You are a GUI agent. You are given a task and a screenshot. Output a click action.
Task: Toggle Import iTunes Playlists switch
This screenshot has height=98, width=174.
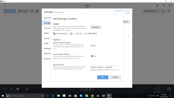click(92, 45)
